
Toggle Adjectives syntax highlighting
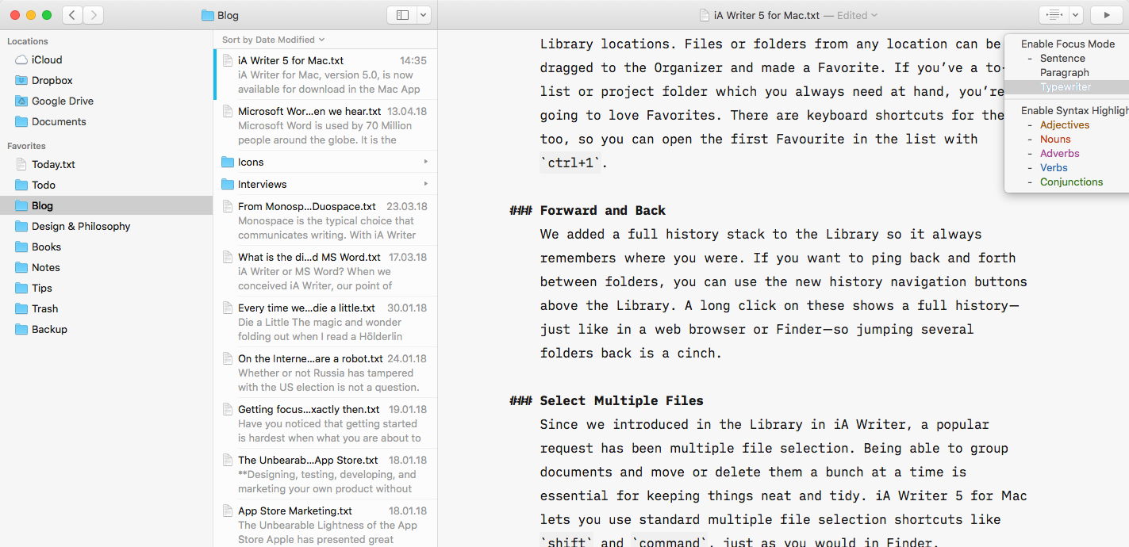pyautogui.click(x=1065, y=125)
